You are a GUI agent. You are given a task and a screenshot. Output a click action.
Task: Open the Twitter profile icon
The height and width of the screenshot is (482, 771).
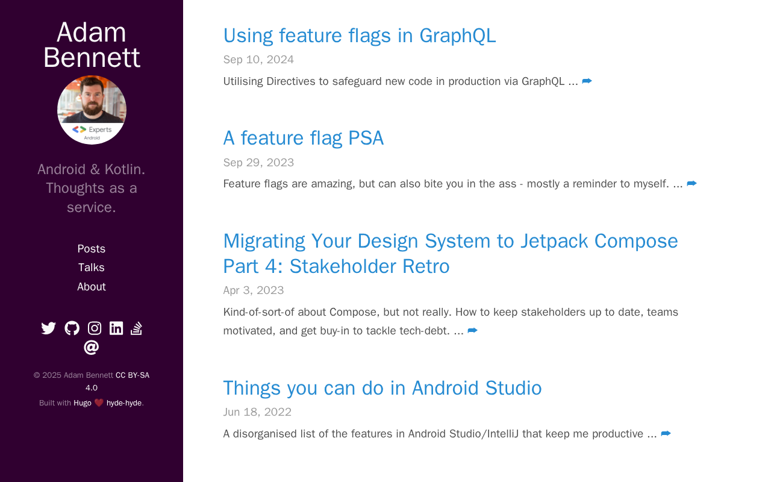[x=48, y=328]
